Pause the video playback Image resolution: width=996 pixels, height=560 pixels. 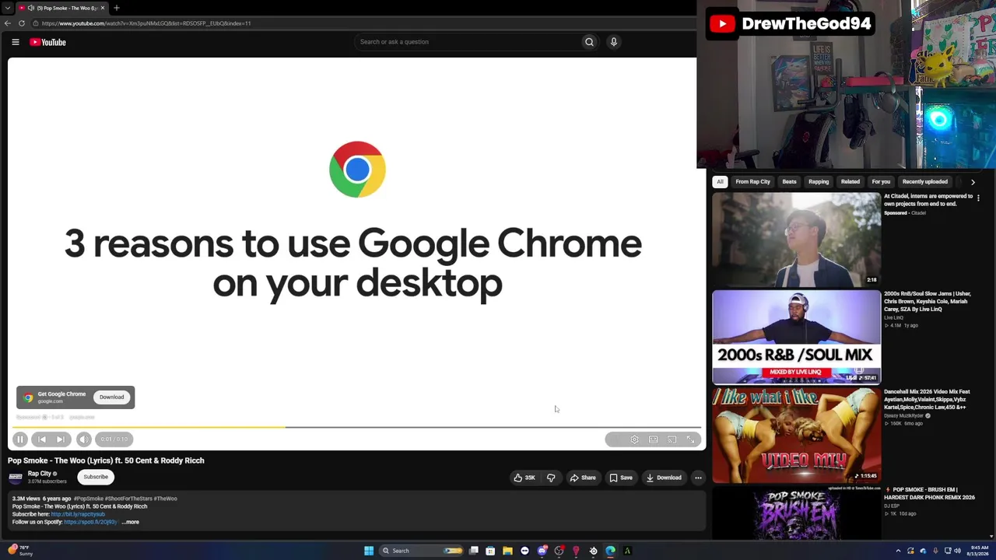pyautogui.click(x=20, y=439)
